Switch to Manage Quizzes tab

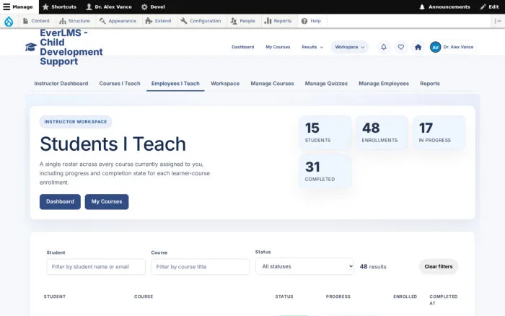point(326,84)
